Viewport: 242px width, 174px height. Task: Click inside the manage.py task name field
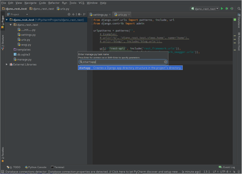click(x=123, y=62)
